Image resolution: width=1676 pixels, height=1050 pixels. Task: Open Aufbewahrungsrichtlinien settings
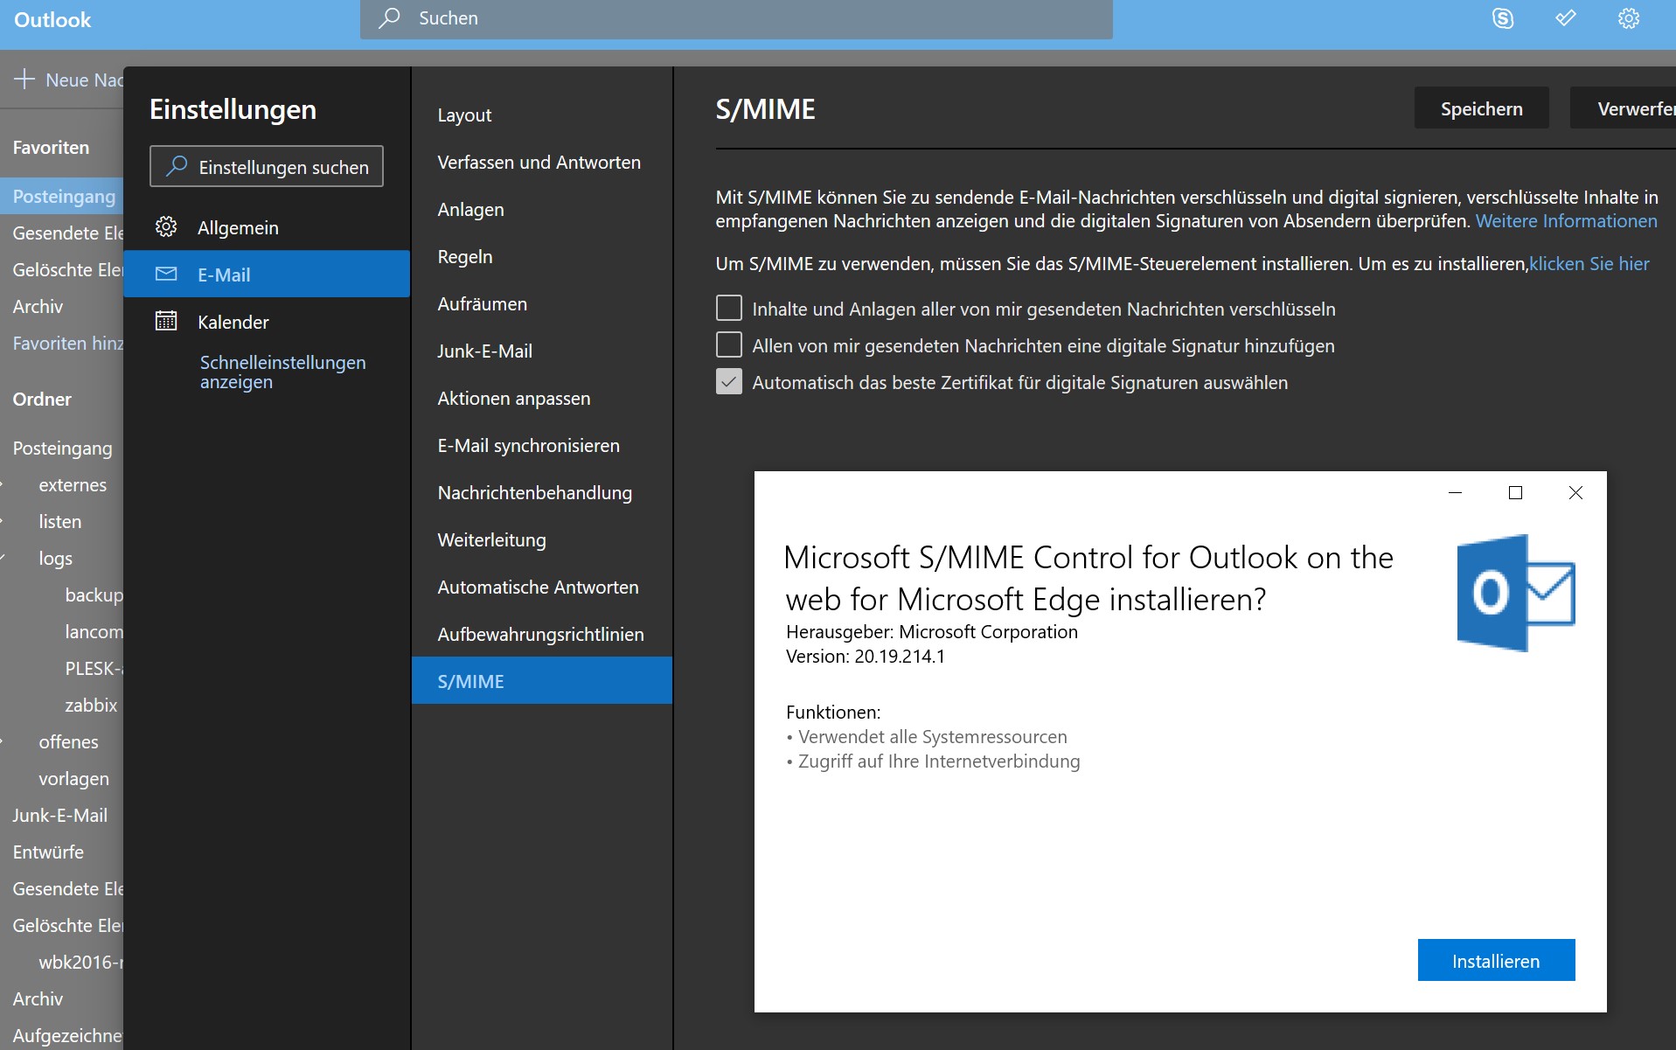tap(542, 634)
